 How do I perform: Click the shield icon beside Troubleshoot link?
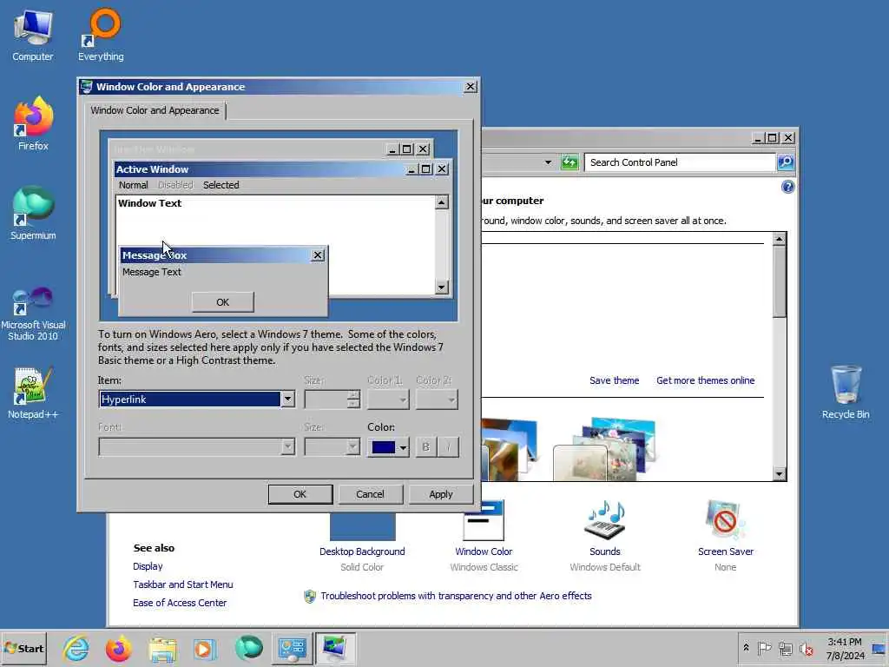(310, 596)
